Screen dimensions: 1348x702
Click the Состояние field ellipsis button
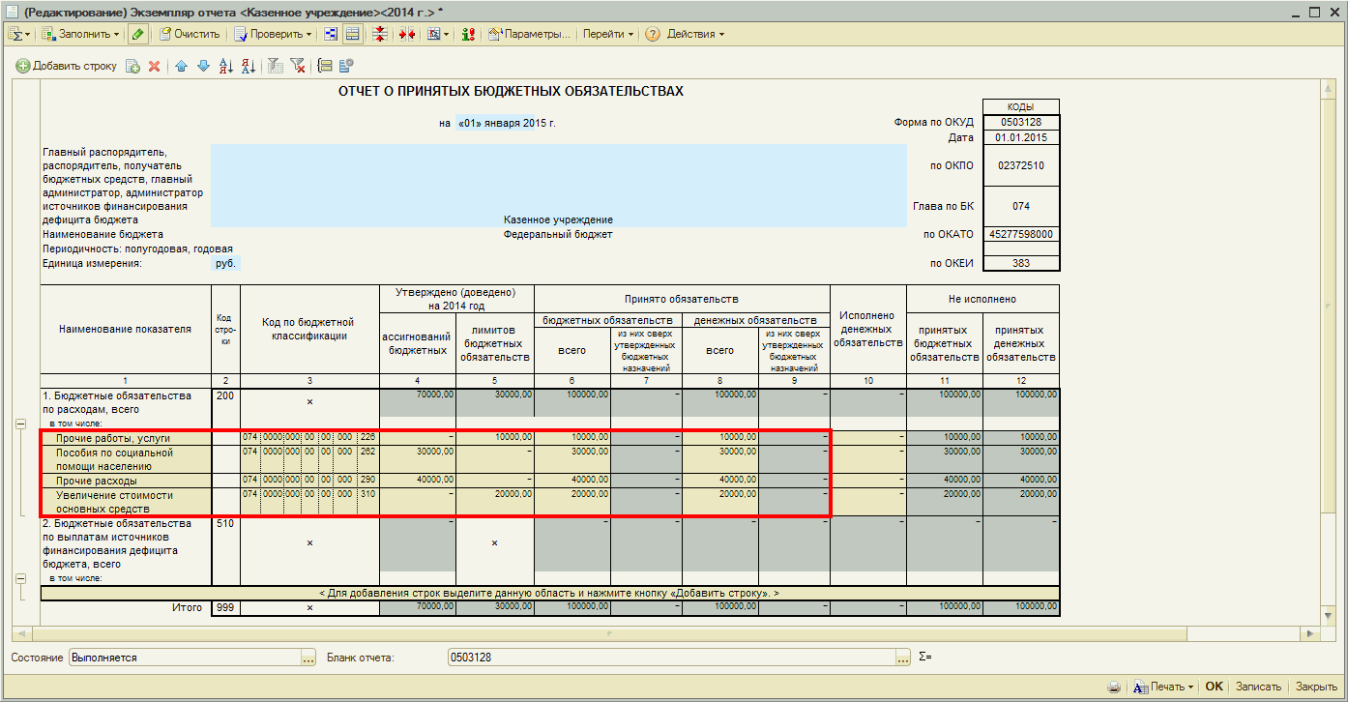pyautogui.click(x=309, y=658)
